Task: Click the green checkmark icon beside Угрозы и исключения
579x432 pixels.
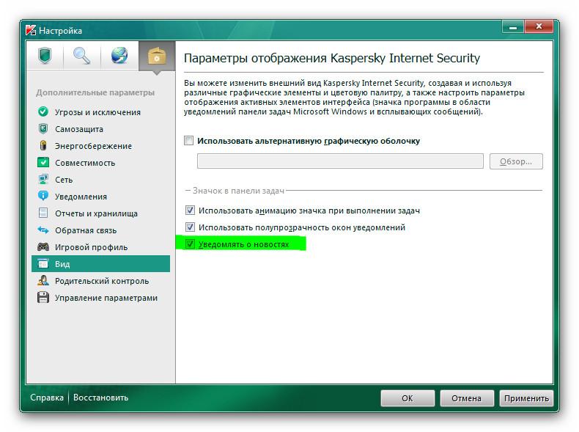Action: click(x=43, y=111)
